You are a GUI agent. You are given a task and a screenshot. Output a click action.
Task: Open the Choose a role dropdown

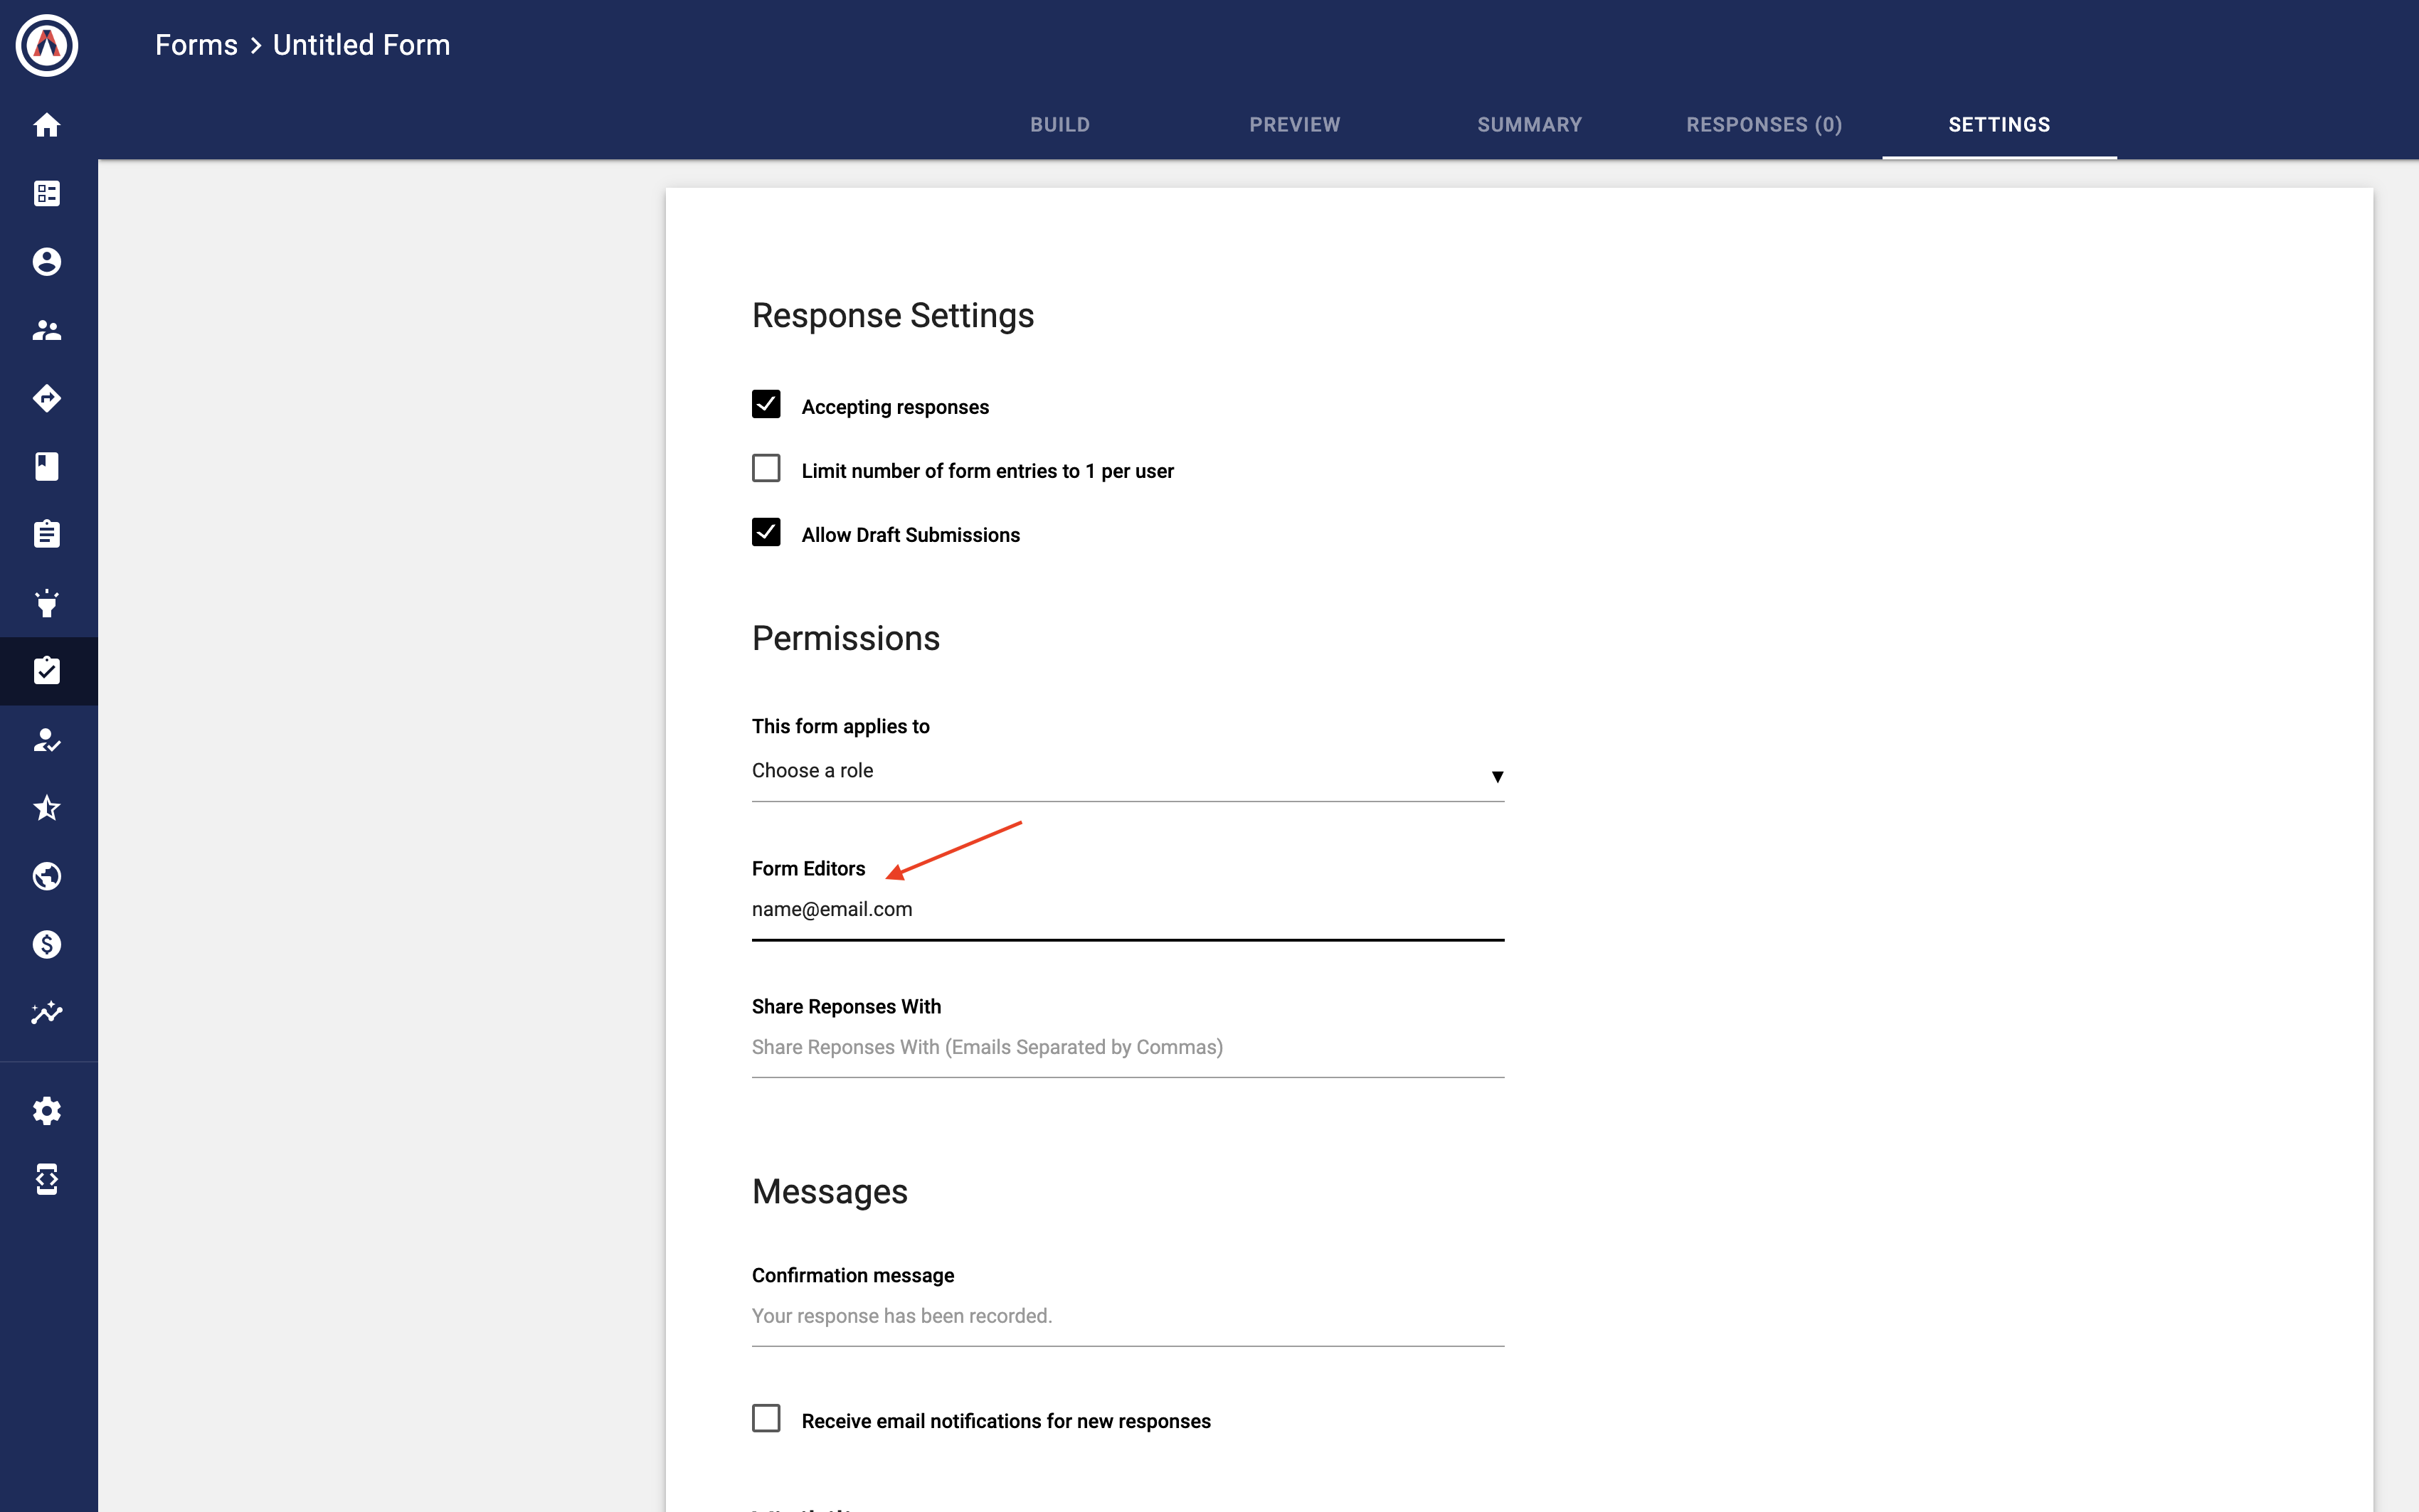coord(1128,772)
